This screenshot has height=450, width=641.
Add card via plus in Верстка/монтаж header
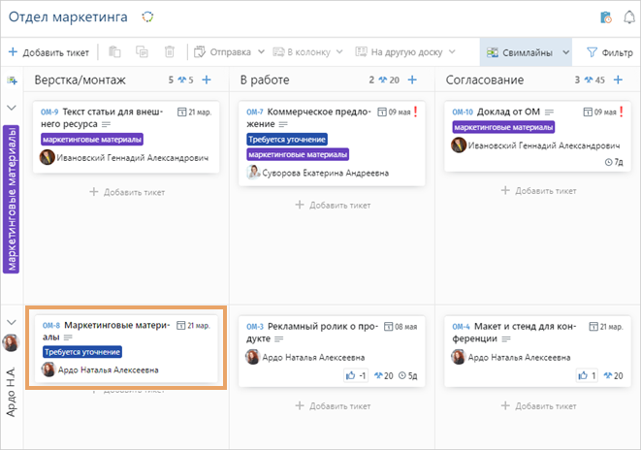(x=207, y=80)
